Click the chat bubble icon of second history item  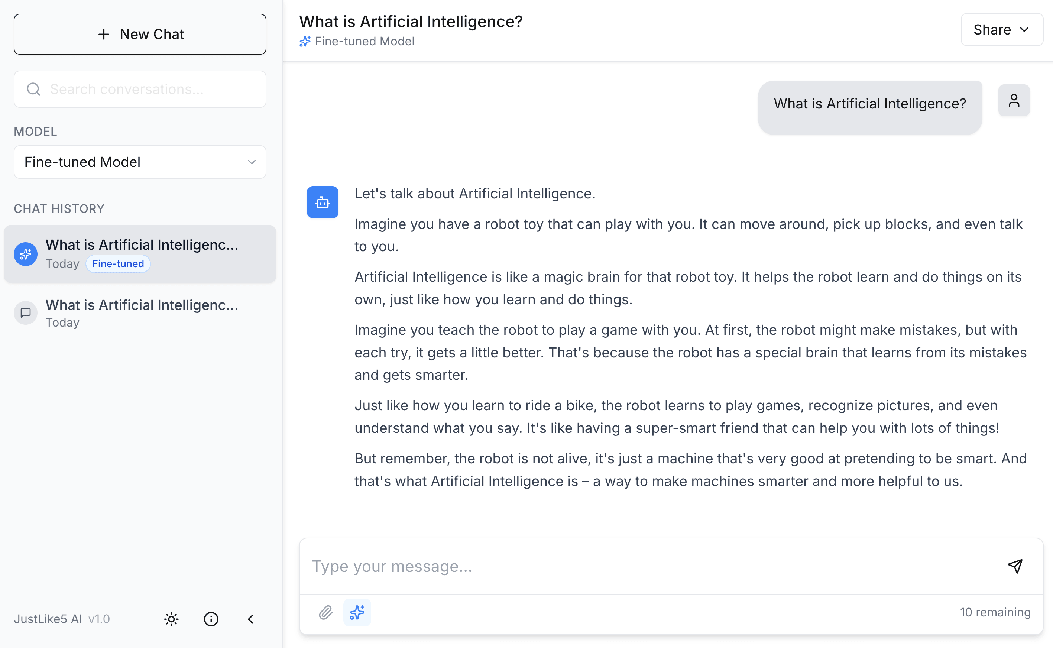[26, 313]
